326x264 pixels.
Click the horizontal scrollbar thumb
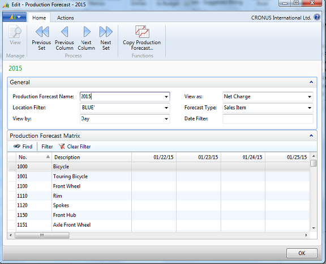(x=42, y=235)
